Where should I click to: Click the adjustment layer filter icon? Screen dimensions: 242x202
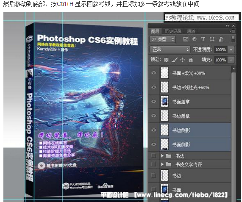click(195, 39)
